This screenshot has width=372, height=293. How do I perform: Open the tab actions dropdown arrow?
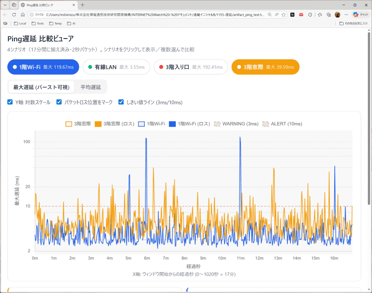[x=5, y=5]
